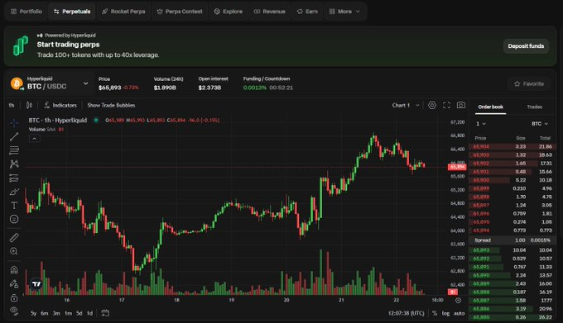The height and width of the screenshot is (323, 563).
Task: Set chart range to 3m
Action: [x=56, y=313]
